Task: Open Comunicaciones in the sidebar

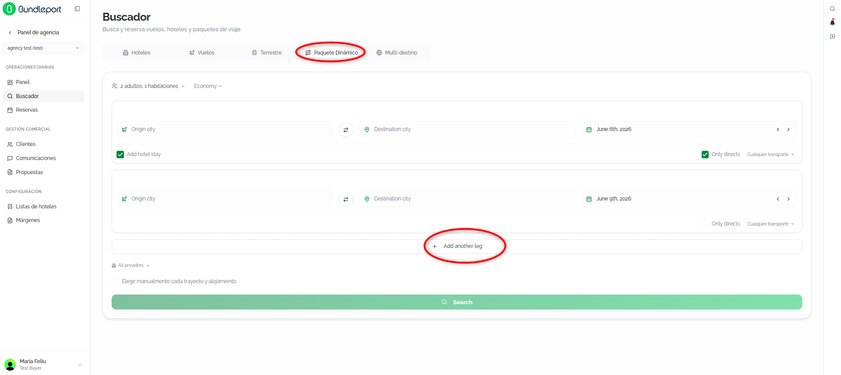Action: click(43, 158)
